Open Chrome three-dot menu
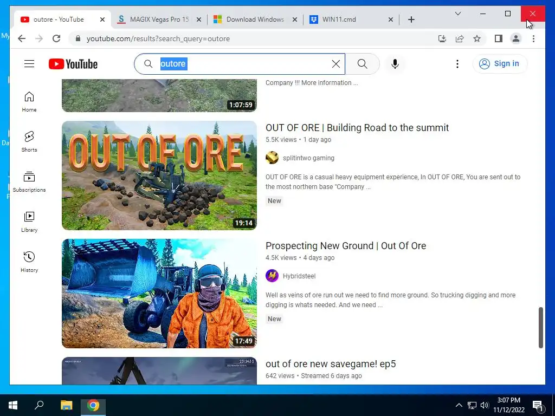 [533, 38]
